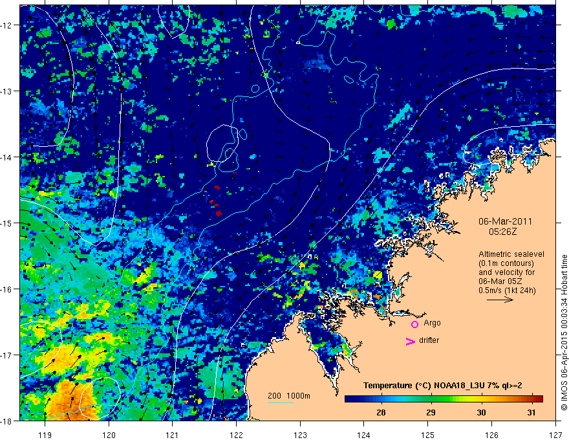Click the 'Argo' legend label
This screenshot has width=569, height=440.
[432, 323]
